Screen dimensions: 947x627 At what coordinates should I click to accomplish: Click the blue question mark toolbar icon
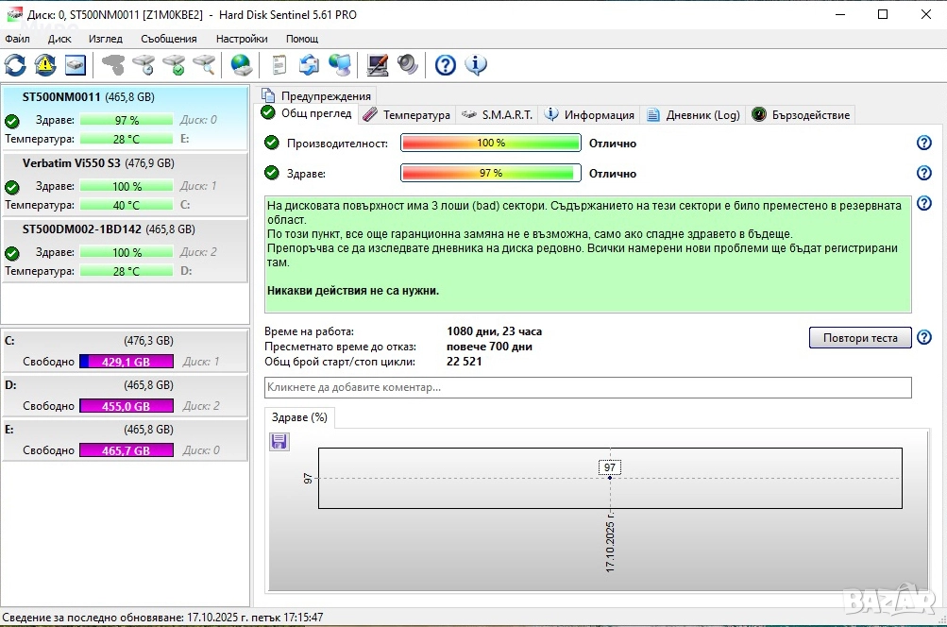446,64
